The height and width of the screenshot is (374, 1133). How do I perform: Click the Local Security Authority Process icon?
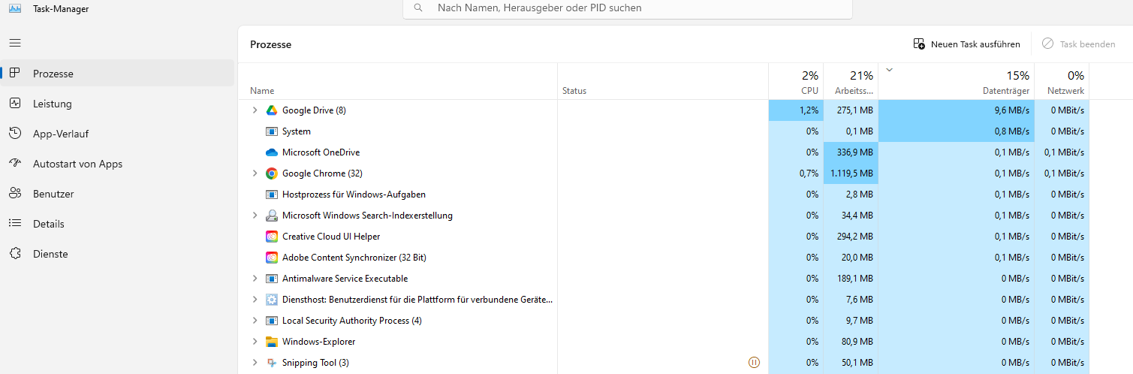[x=272, y=321]
